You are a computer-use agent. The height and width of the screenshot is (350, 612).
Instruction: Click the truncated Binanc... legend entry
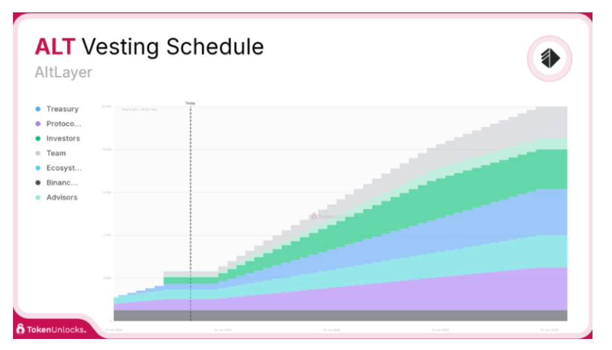tap(62, 183)
